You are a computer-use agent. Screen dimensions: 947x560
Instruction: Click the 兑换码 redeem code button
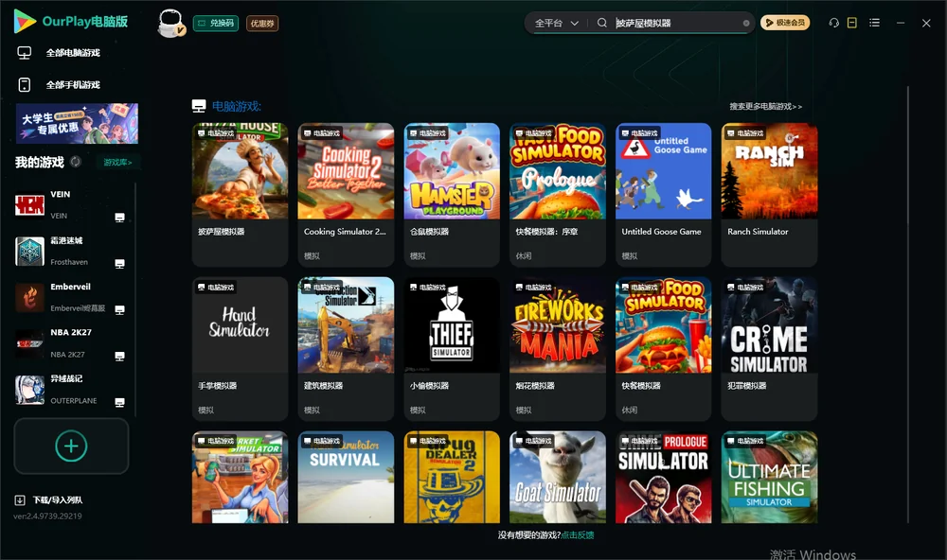[x=216, y=23]
